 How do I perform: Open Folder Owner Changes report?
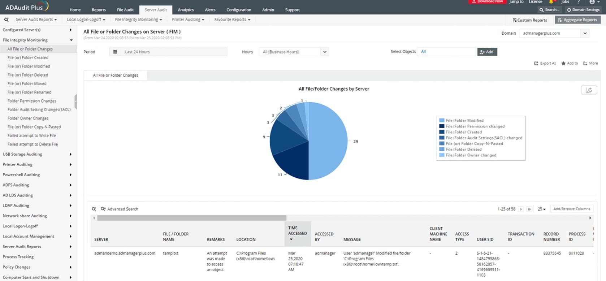pos(28,118)
